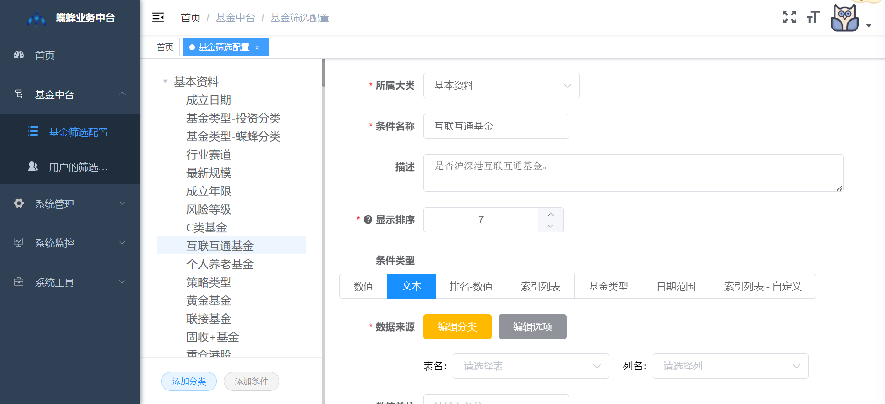Open 基金筛选配置 in the sidebar

pos(70,132)
